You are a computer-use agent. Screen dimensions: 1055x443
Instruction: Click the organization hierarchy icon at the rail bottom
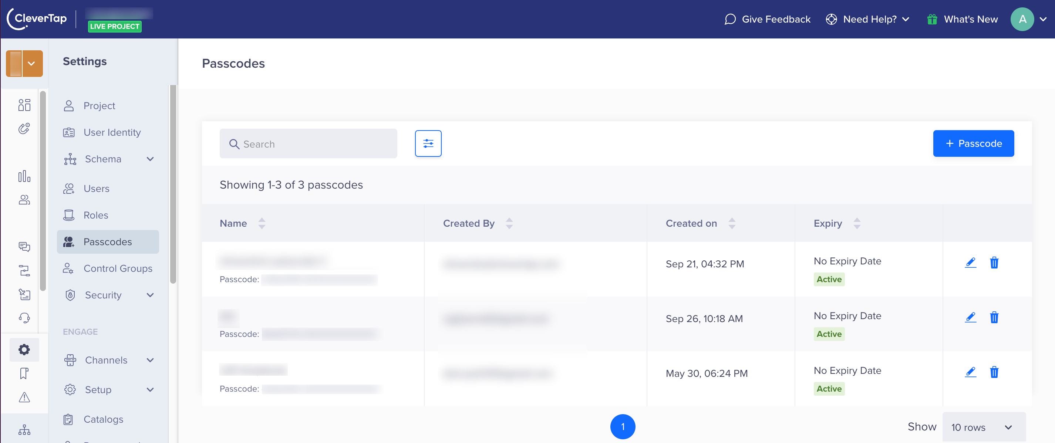coord(24,429)
